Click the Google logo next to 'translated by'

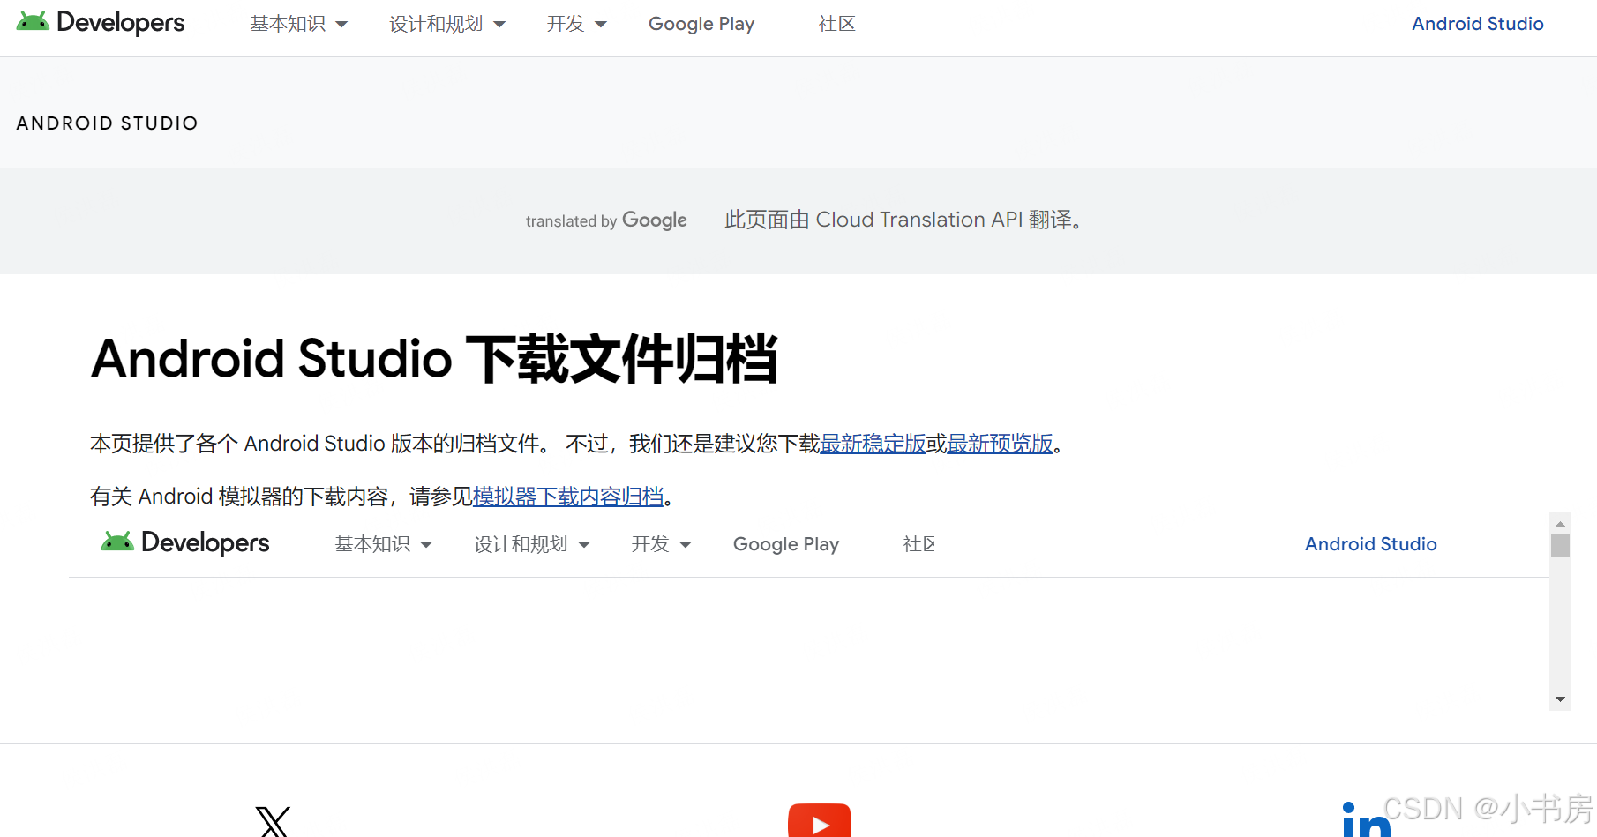[654, 220]
